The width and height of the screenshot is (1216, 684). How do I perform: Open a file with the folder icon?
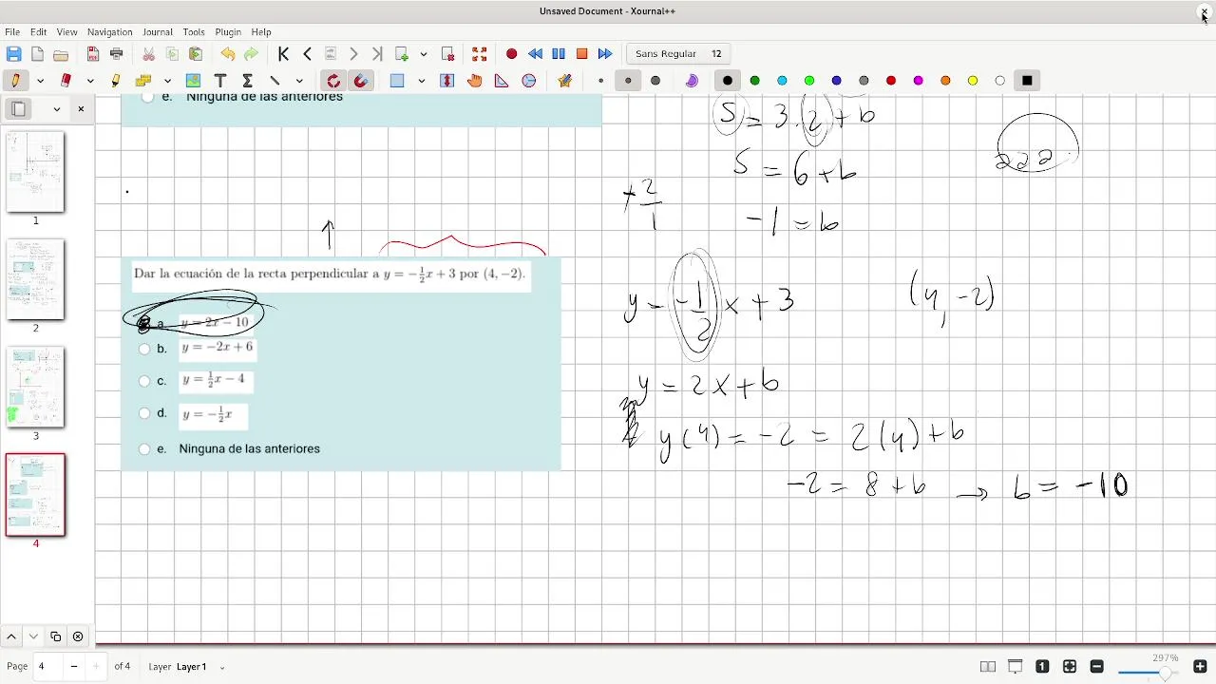tap(61, 54)
